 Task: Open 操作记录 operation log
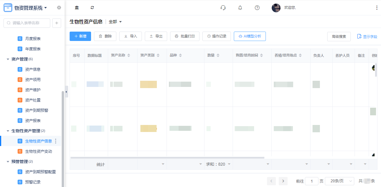216,36
